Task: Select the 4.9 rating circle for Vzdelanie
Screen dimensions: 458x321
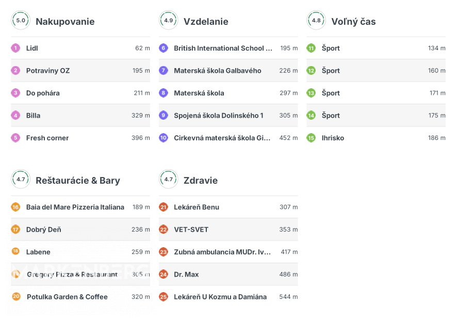Action: pos(169,21)
